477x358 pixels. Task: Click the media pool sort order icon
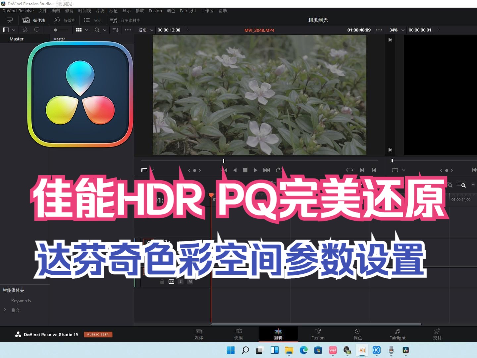[116, 30]
